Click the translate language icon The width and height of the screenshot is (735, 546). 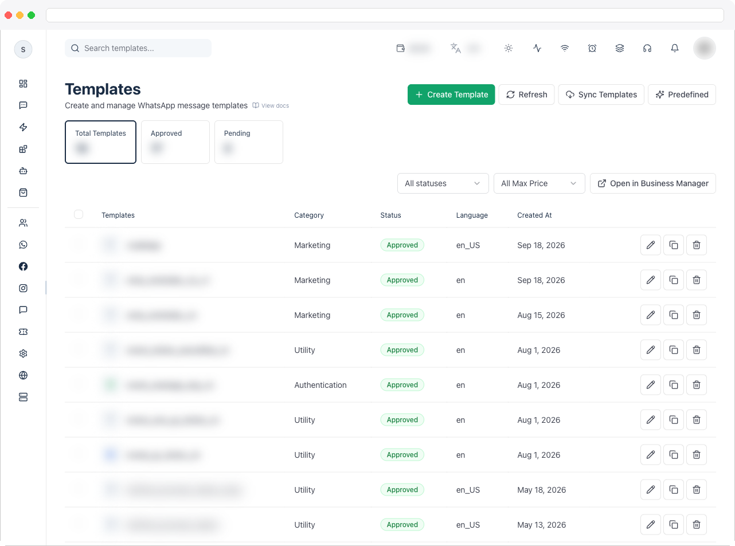click(456, 48)
